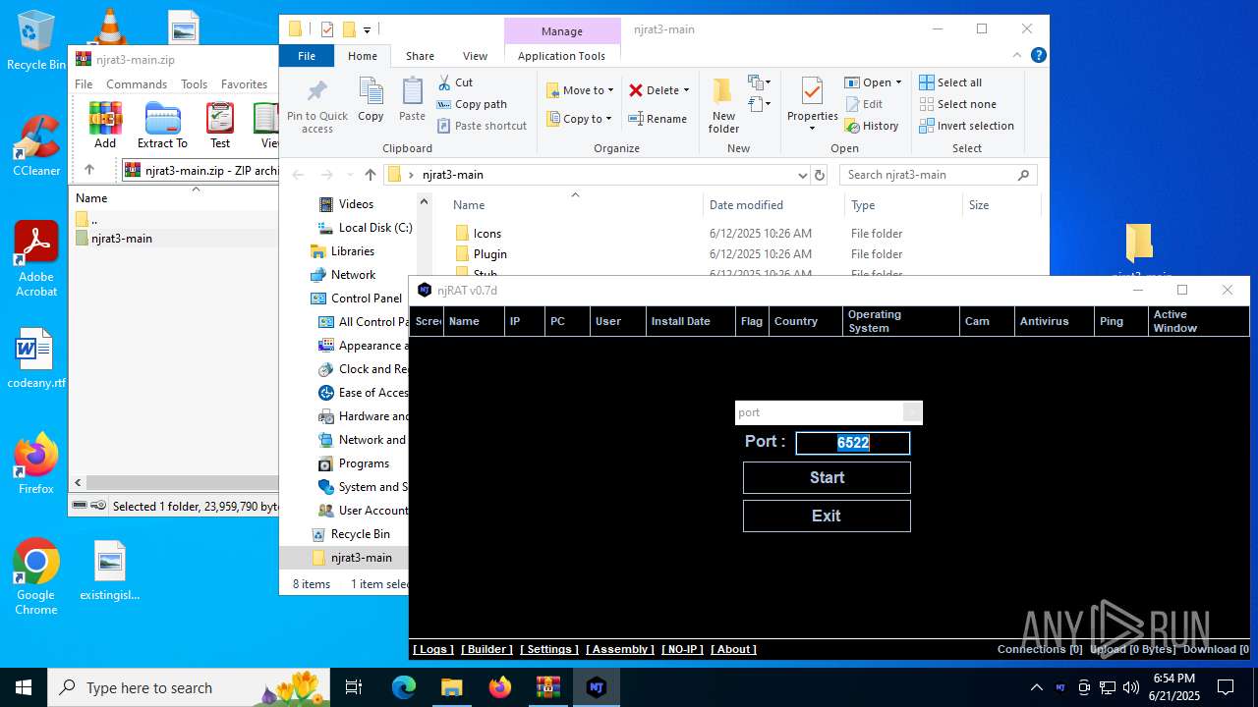Click Cut in the Clipboard group
Viewport: 1258px width, 707px height.
click(455, 82)
